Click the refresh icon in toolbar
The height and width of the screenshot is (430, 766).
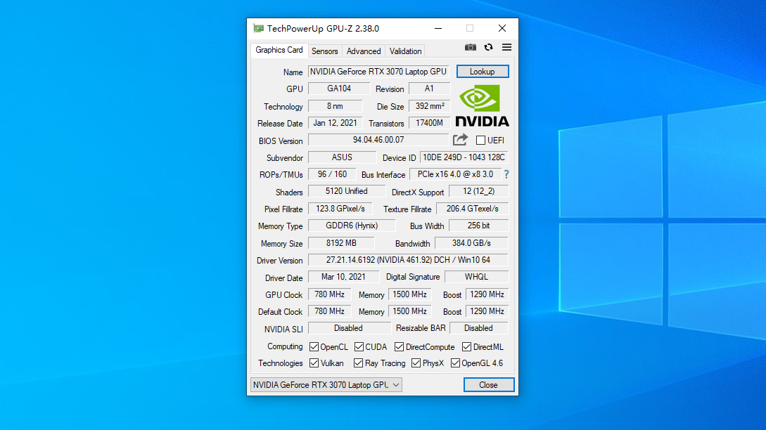(488, 48)
